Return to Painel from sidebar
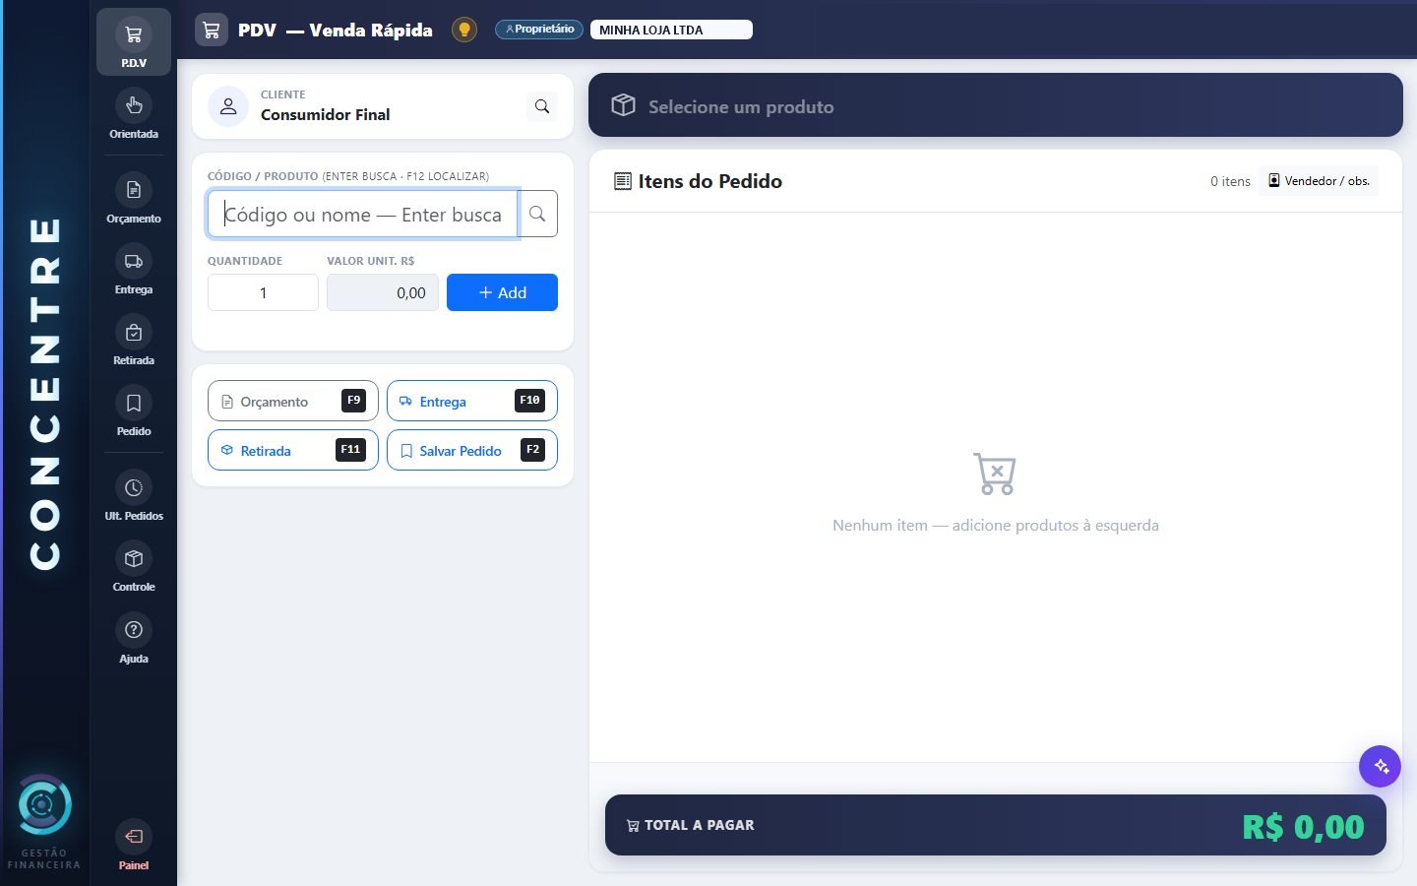The height and width of the screenshot is (886, 1417). coord(134,847)
